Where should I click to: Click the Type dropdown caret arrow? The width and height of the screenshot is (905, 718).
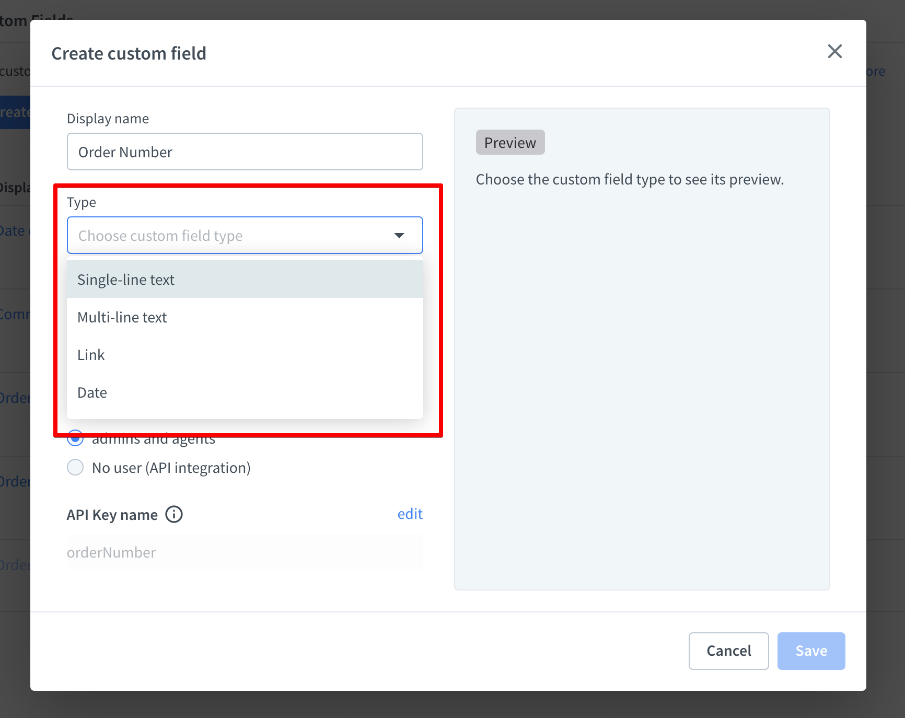point(399,236)
